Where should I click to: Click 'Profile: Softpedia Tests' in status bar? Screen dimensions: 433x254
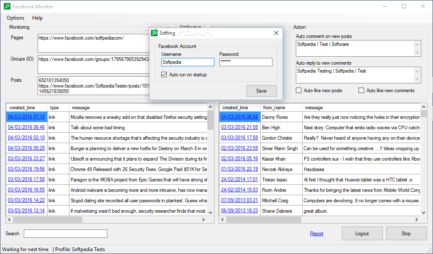coord(80,249)
